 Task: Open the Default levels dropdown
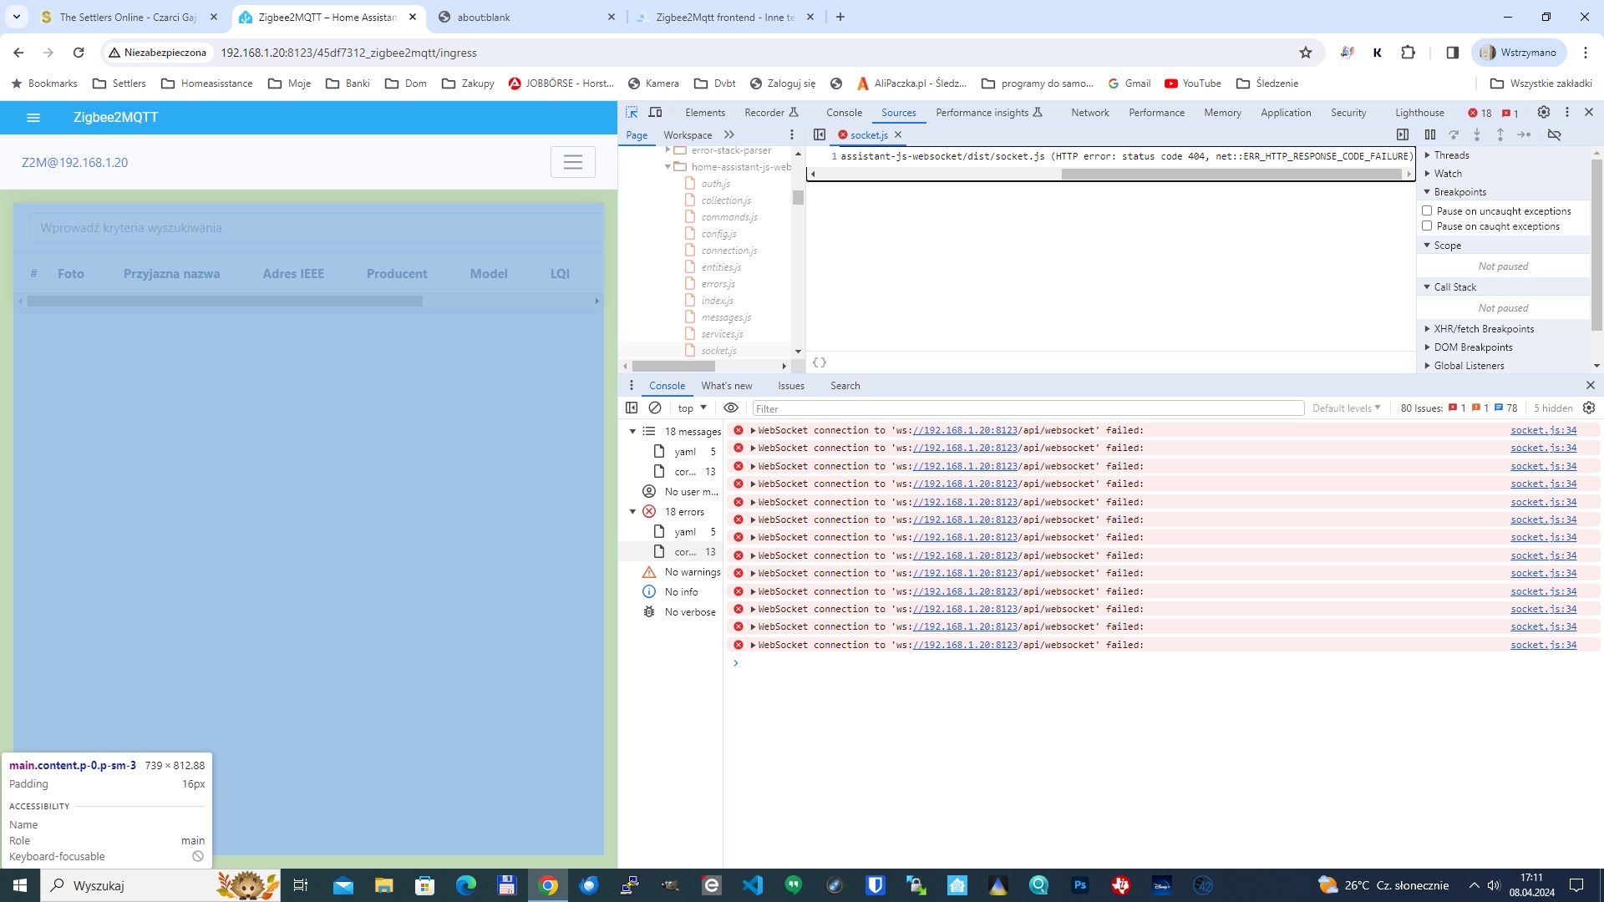[1346, 408]
